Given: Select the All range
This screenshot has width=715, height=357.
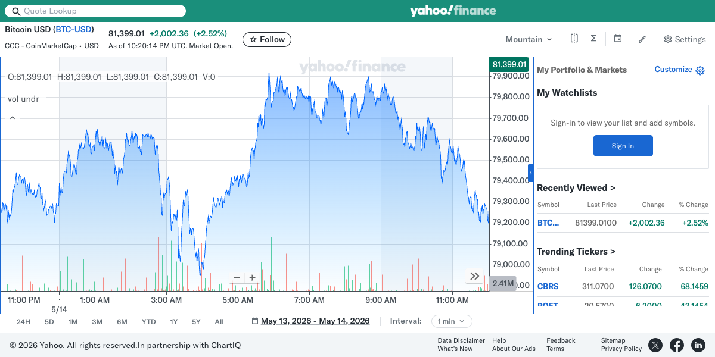Looking at the screenshot, I should click(x=219, y=322).
